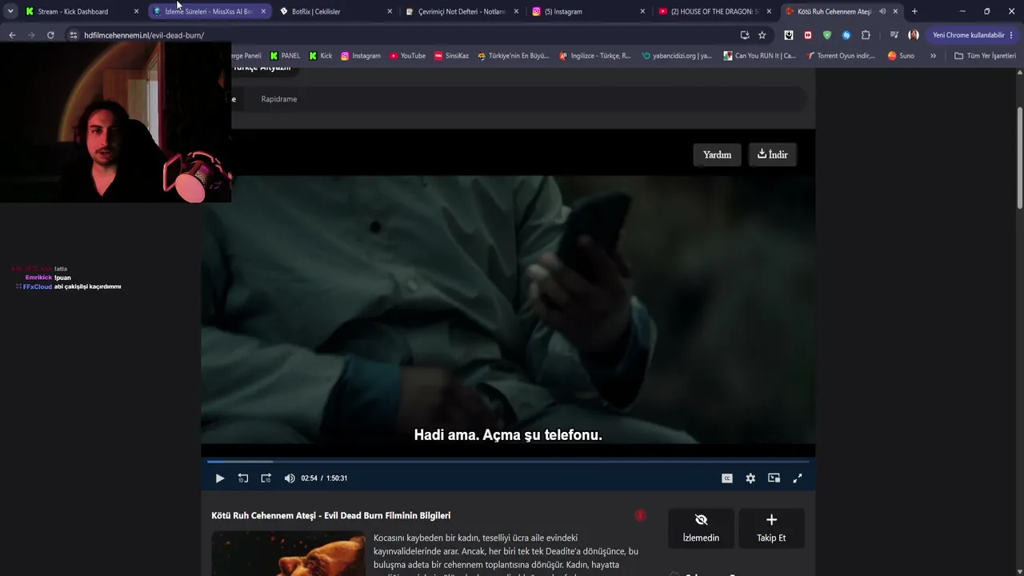This screenshot has width=1024, height=576.
Task: Toggle closed captions in the player
Action: [x=727, y=478]
